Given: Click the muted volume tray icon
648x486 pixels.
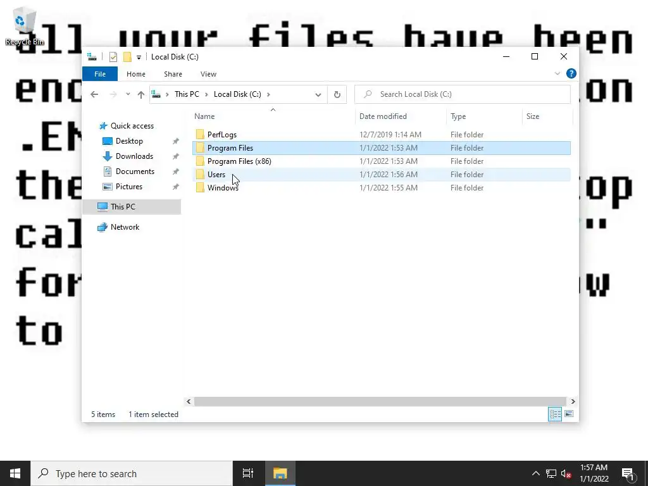Looking at the screenshot, I should 566,473.
